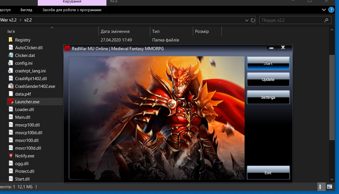
Task: Click the msvcp100d.dll file icon
Action: click(x=11, y=132)
